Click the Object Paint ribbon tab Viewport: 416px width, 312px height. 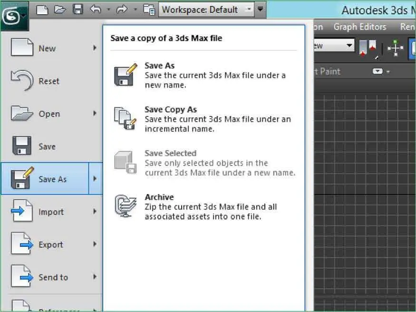click(x=327, y=71)
